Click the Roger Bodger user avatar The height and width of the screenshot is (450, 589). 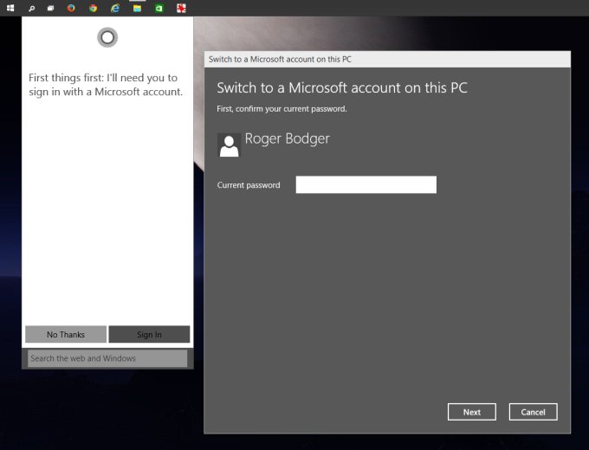tap(230, 145)
